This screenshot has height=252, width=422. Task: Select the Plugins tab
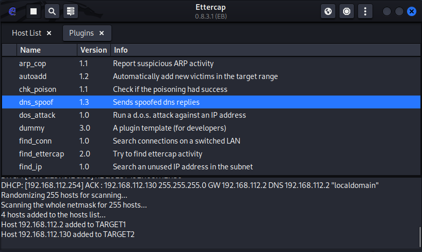pos(81,33)
